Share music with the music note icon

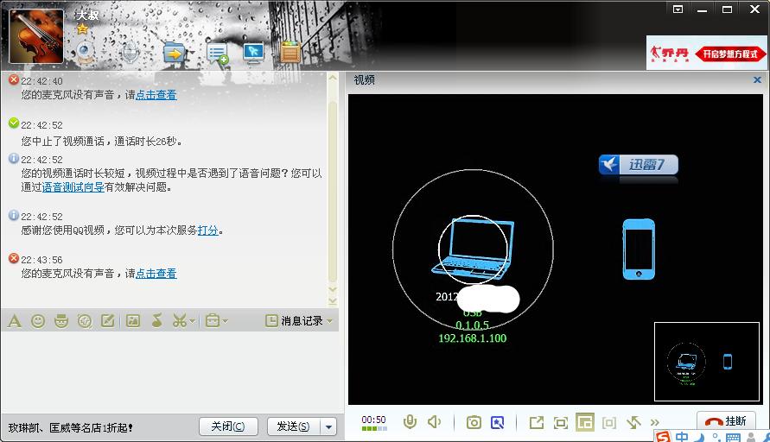pos(156,321)
